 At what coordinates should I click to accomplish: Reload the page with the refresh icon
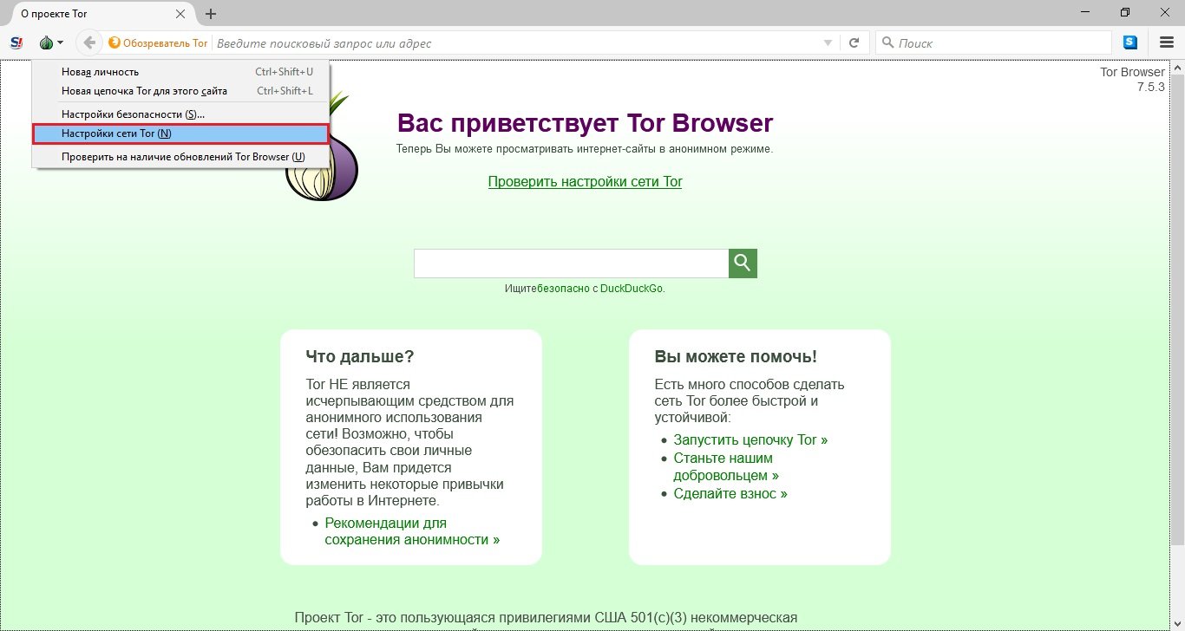point(854,42)
